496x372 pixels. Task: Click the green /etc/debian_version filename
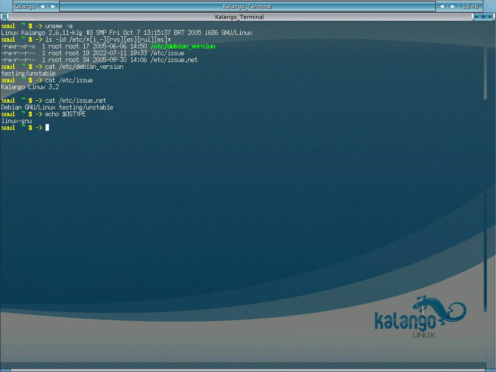click(x=183, y=46)
